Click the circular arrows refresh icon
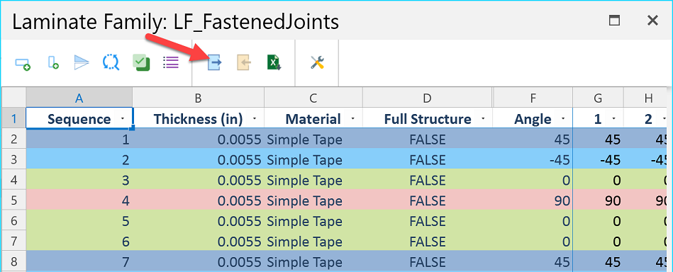Viewport: 673px width, 272px height. 111,62
